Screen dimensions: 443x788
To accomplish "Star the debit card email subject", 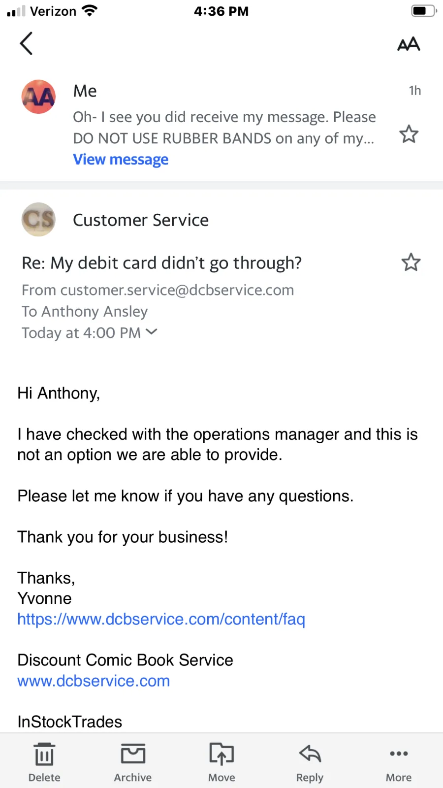I will (411, 263).
